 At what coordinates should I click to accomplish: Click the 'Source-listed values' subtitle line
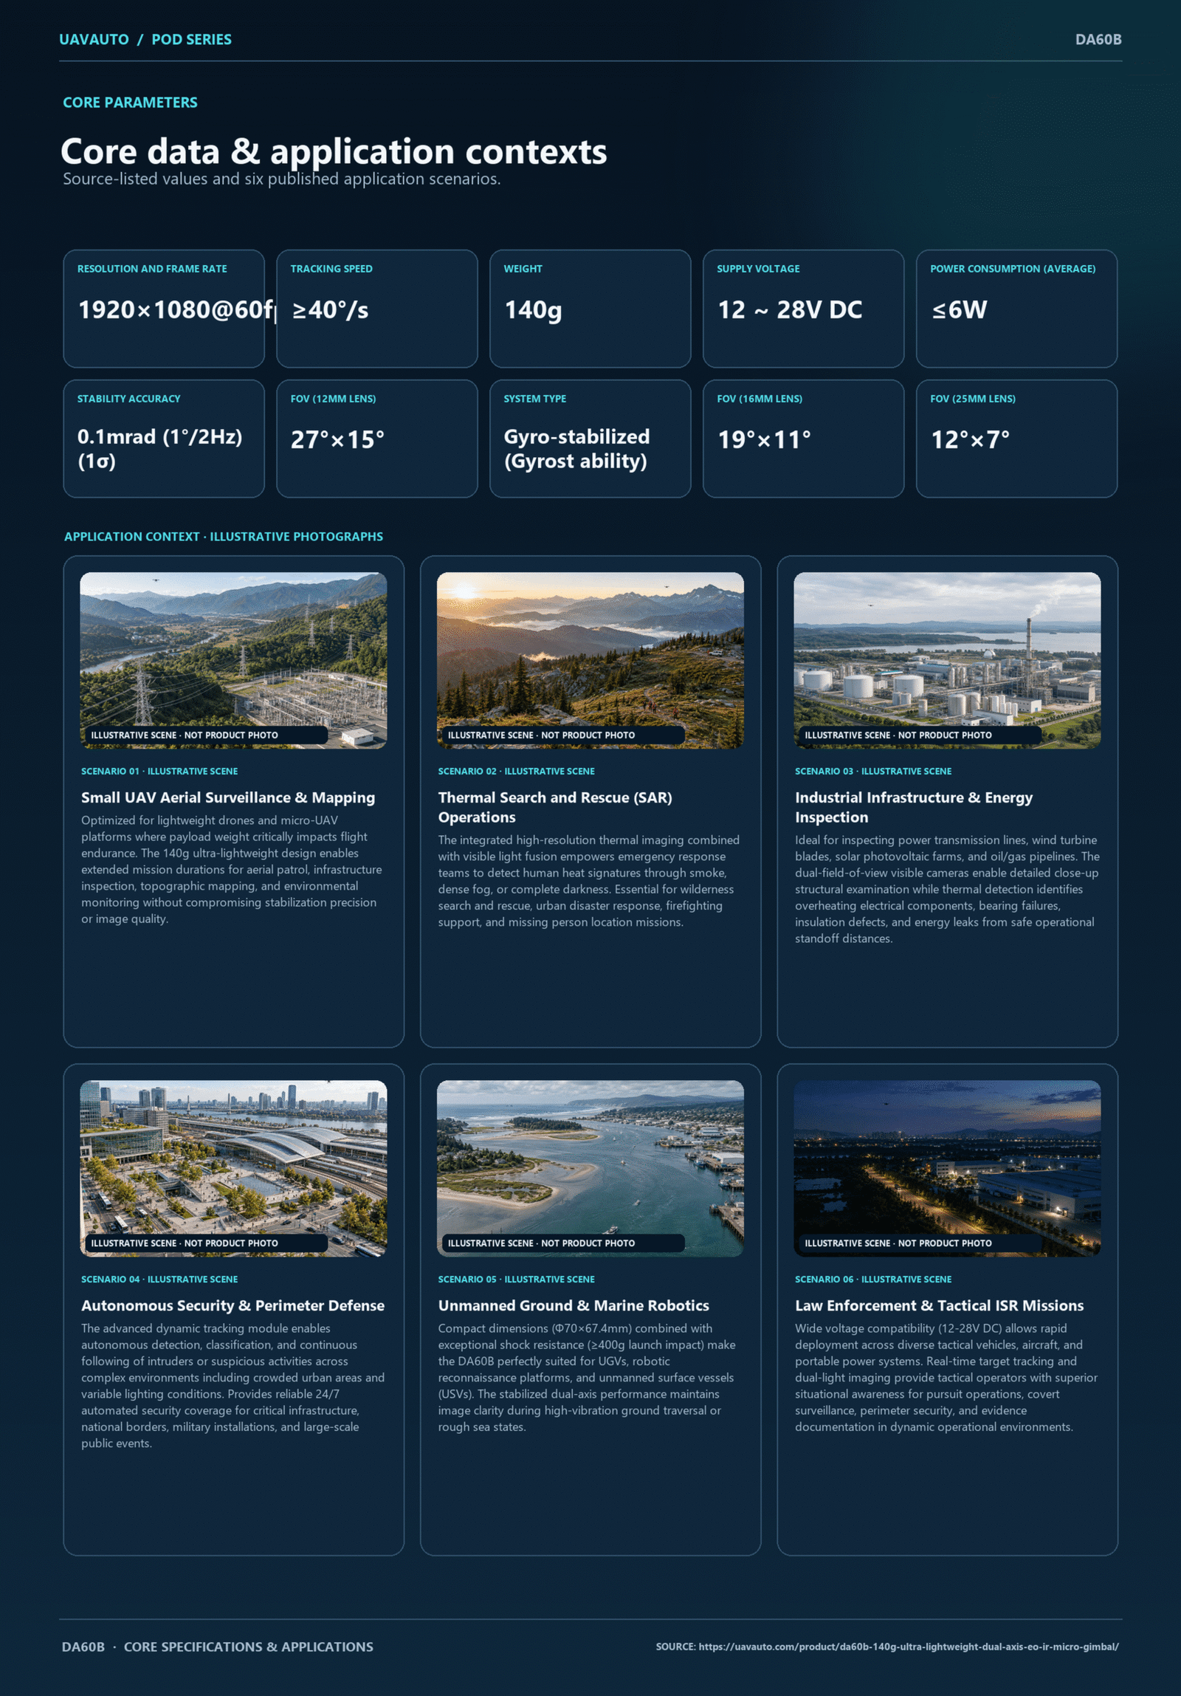coord(281,179)
